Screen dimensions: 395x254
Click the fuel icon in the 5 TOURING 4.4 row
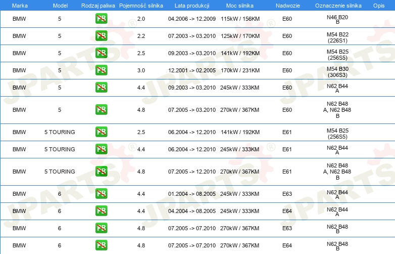coord(101,149)
